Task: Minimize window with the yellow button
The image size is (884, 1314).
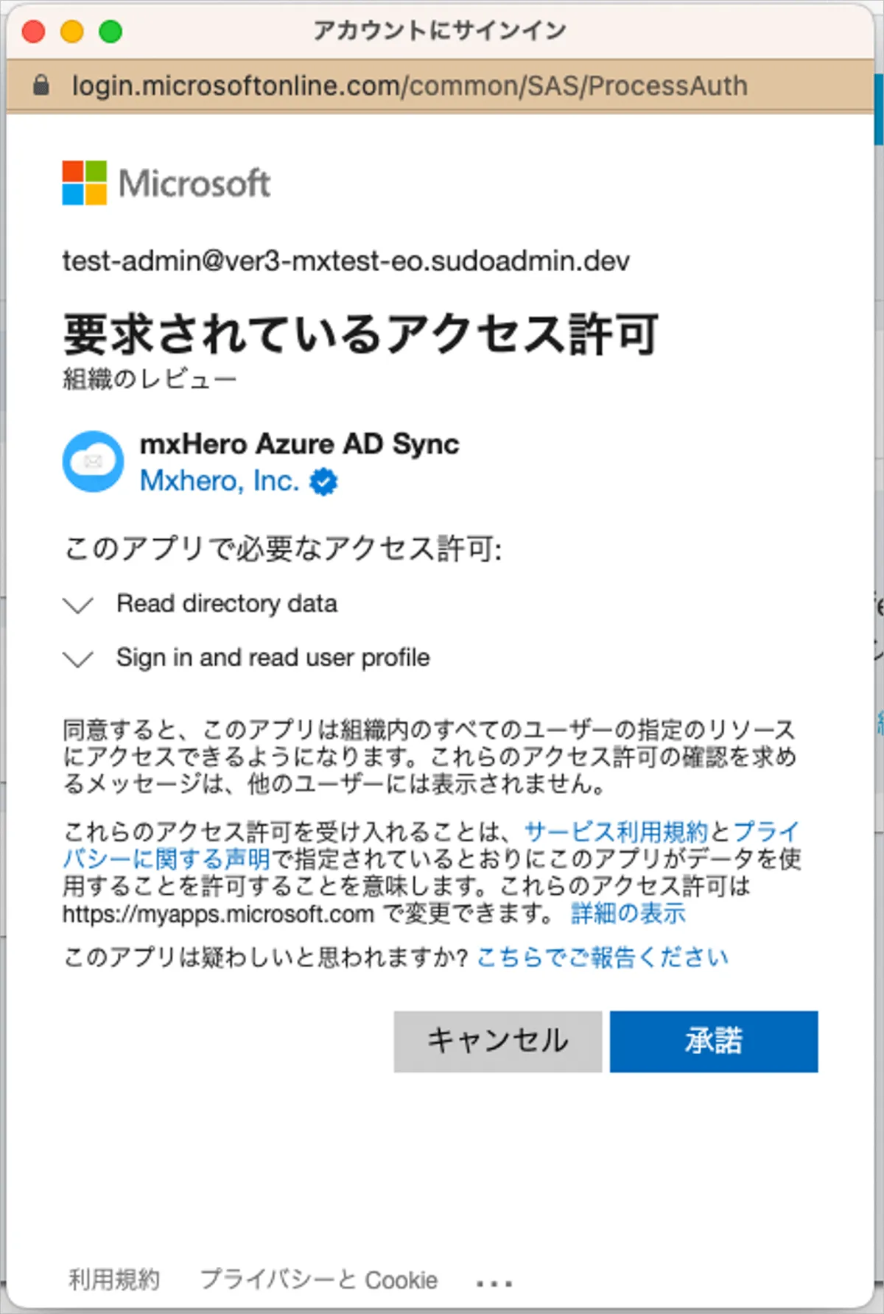Action: [72, 32]
